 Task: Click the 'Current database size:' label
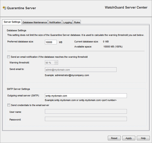[x=86, y=42]
